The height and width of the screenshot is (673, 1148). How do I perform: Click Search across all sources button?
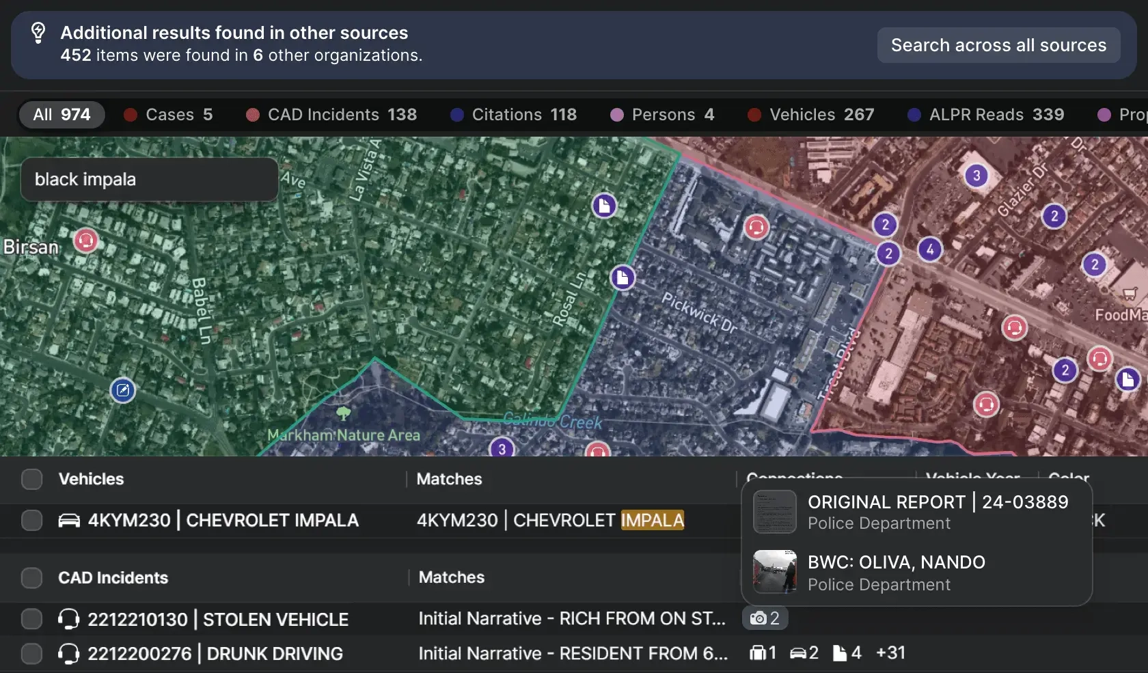[x=998, y=45]
